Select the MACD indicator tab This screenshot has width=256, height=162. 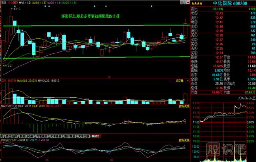[96, 136]
